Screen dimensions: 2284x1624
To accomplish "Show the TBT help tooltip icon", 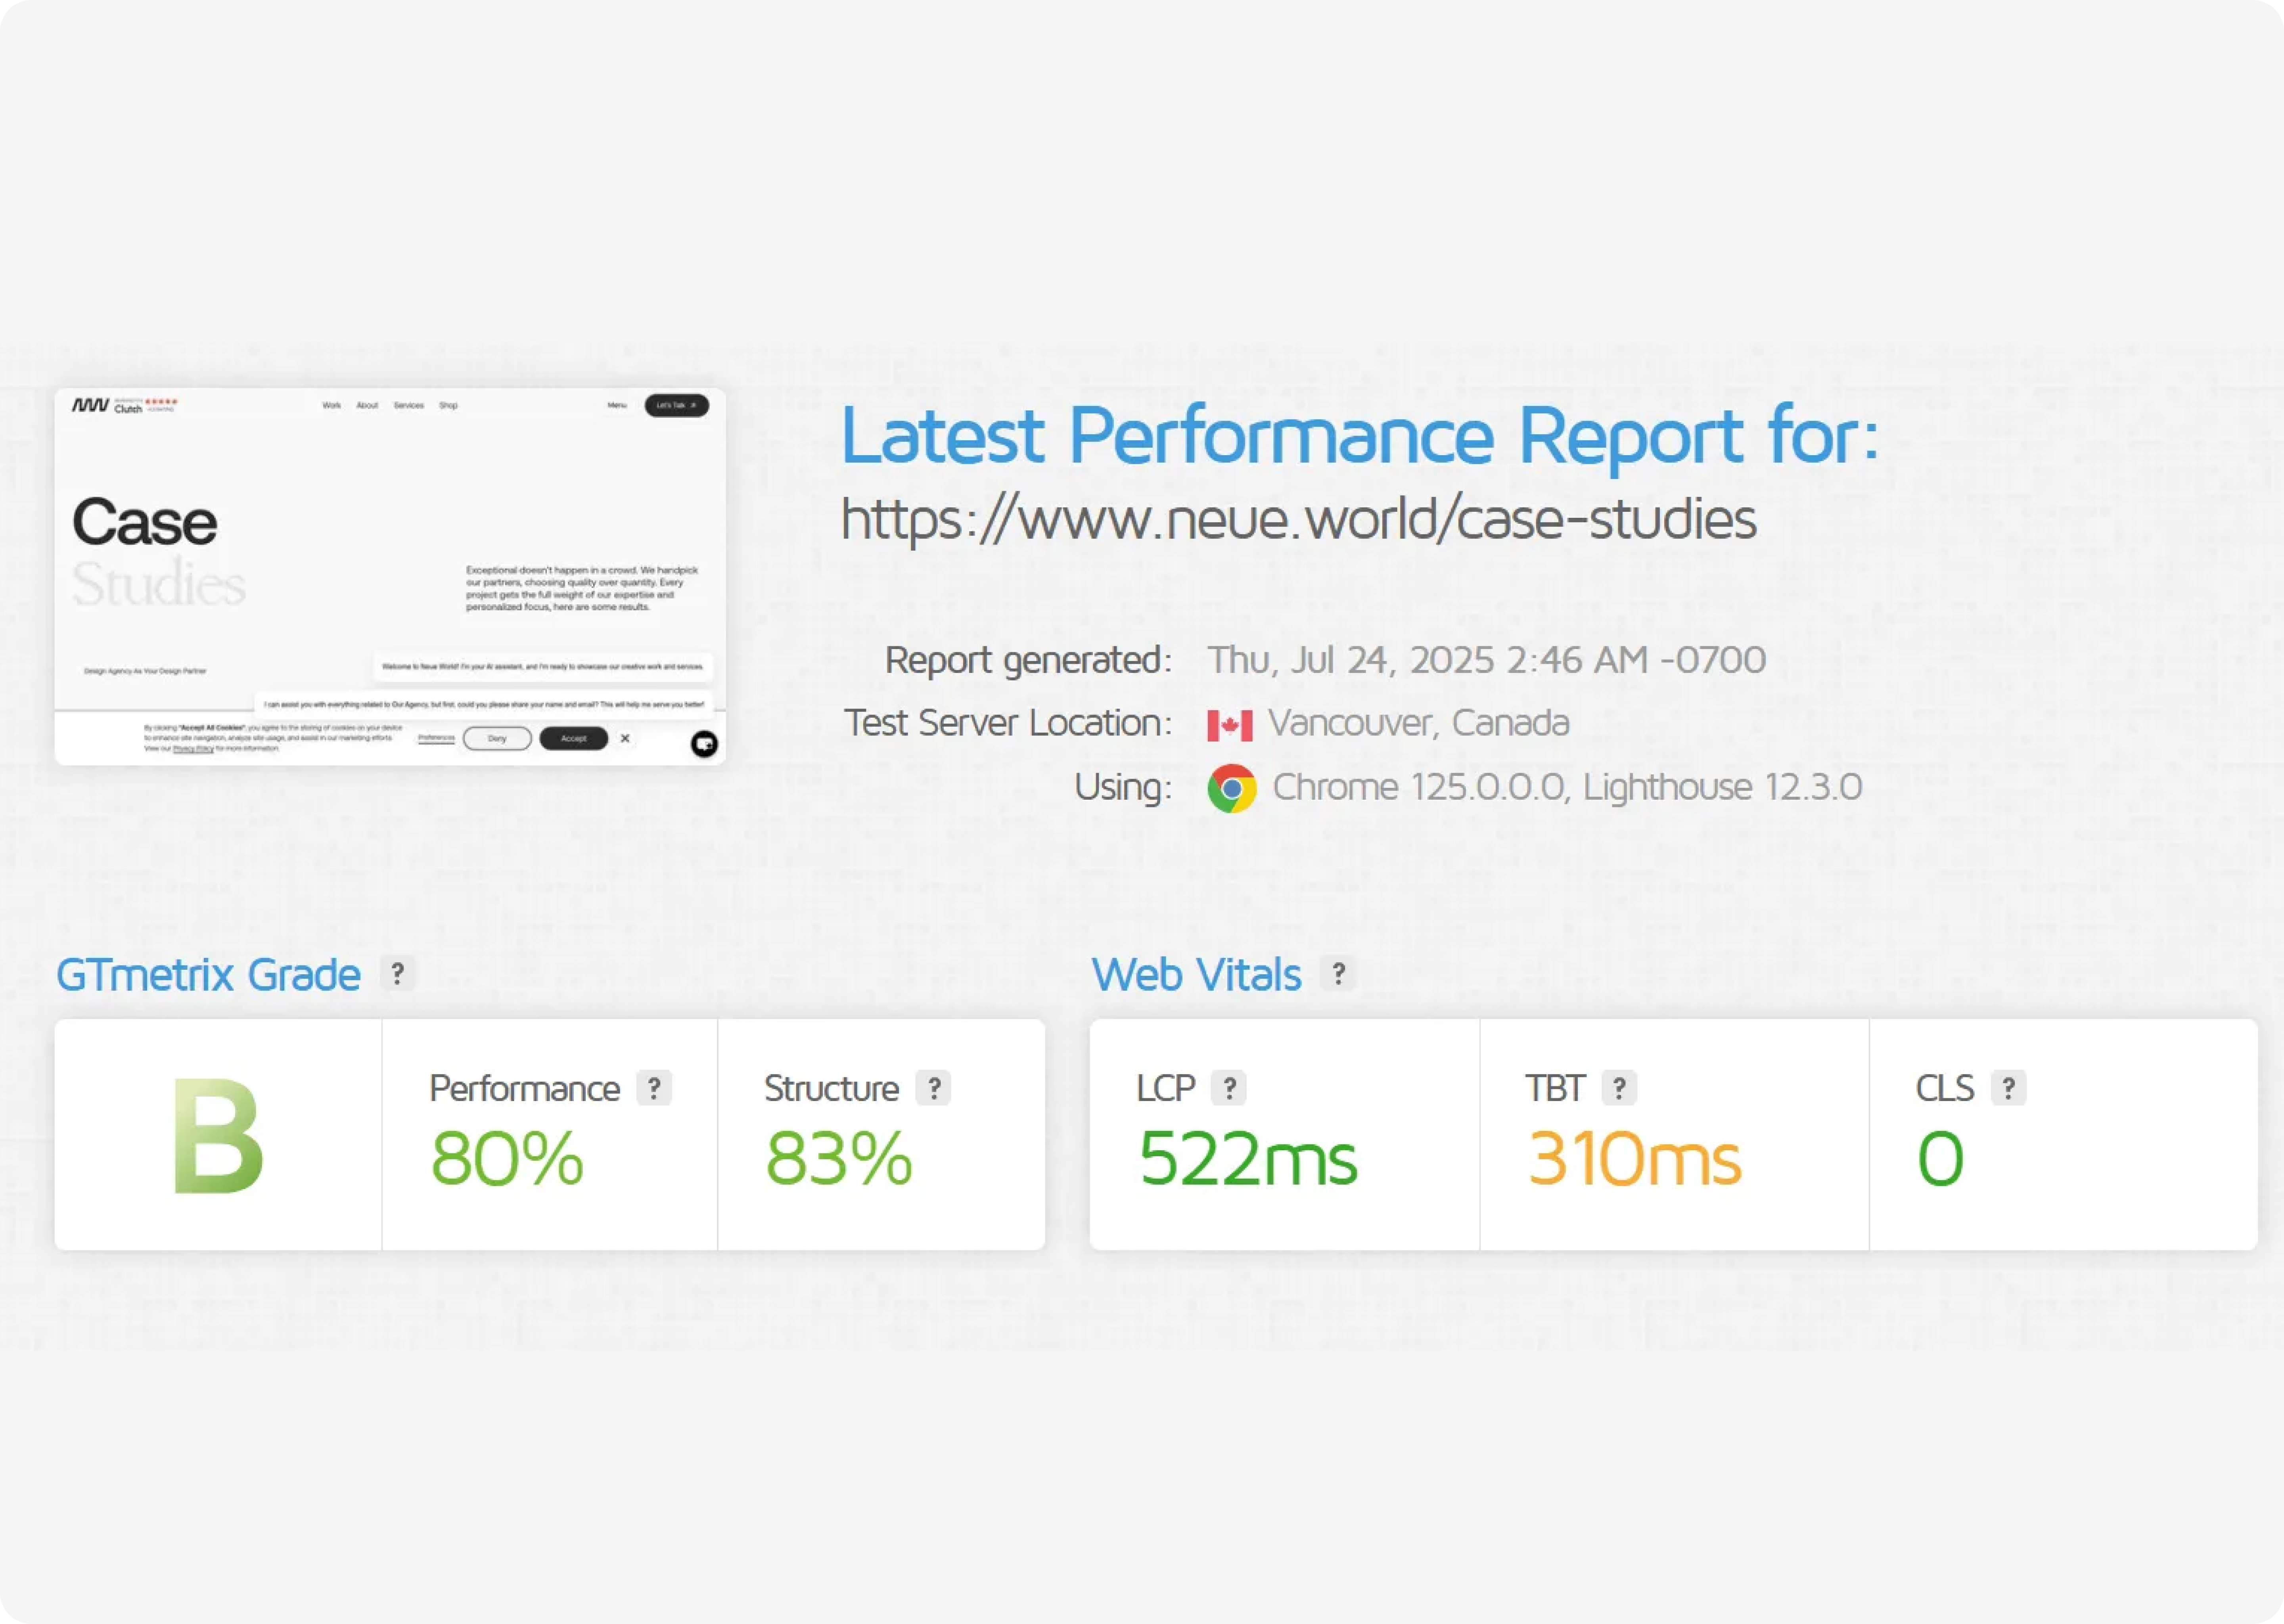I will tap(1619, 1088).
